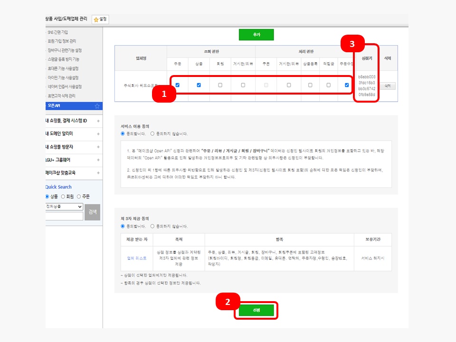This screenshot has width=456, height=342.
Task: Enable the 조회 권한 회원 checkbox
Action: click(x=220, y=85)
